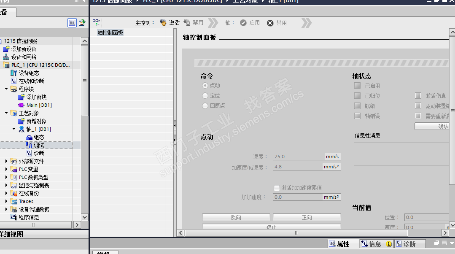Select 轴控制面板 navigation item
The width and height of the screenshot is (455, 254).
110,32
